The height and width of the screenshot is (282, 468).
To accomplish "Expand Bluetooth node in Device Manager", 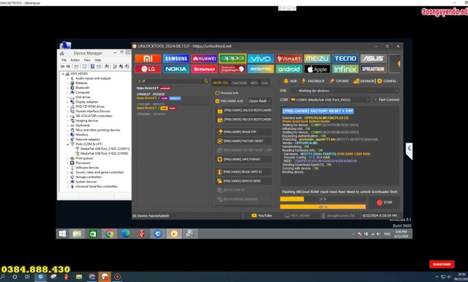I will click(x=68, y=88).
